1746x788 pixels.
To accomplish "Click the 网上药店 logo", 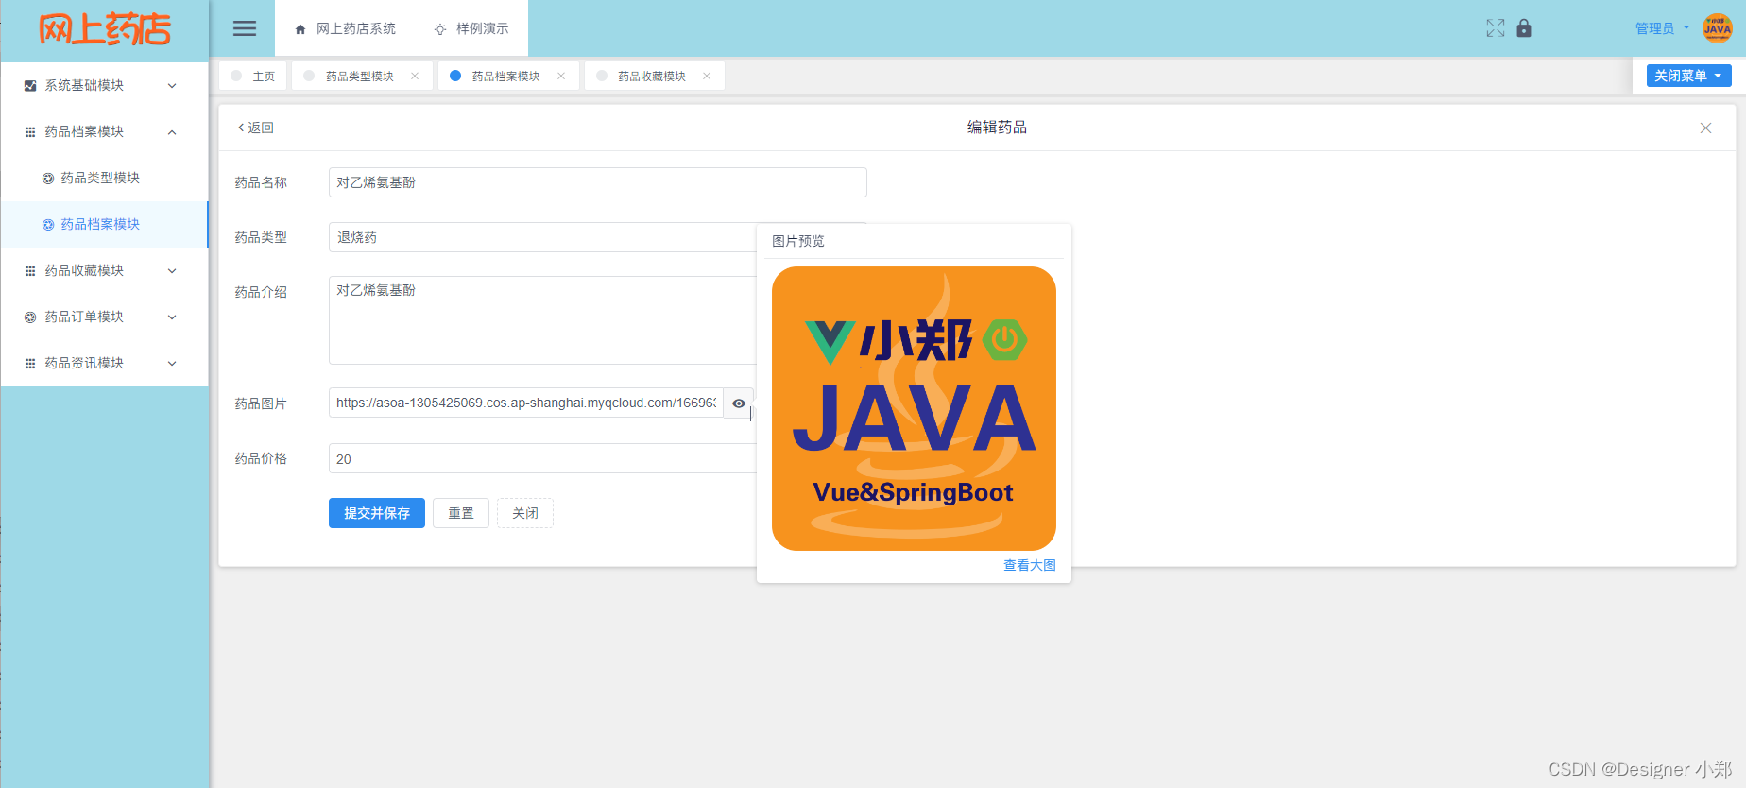I will (x=105, y=29).
